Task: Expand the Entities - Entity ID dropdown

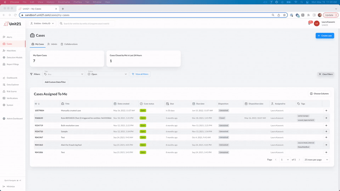Action: (x=42, y=23)
